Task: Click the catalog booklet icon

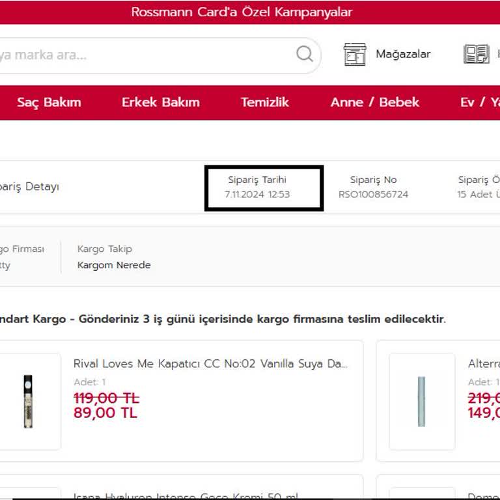Action: [x=476, y=54]
